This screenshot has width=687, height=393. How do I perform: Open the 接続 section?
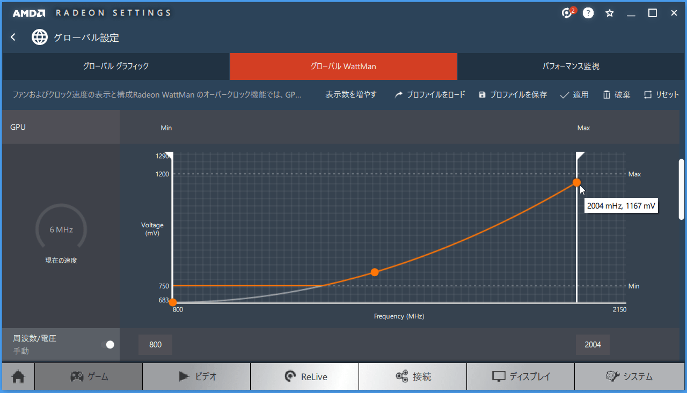(413, 376)
